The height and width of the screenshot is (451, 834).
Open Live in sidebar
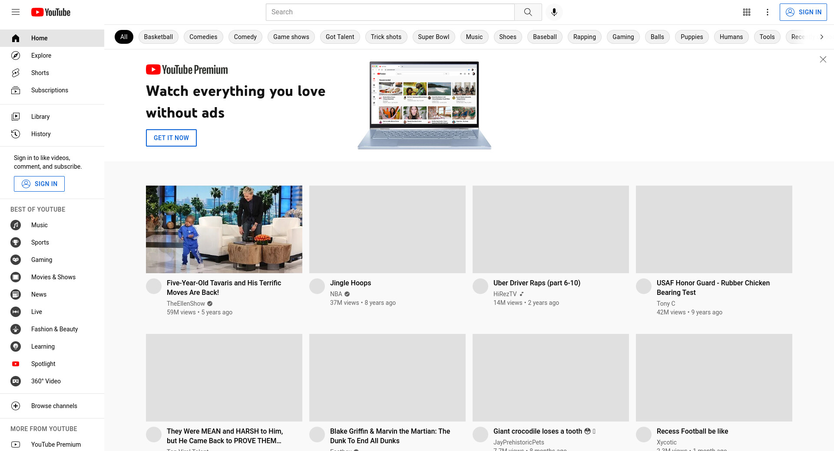(x=52, y=312)
